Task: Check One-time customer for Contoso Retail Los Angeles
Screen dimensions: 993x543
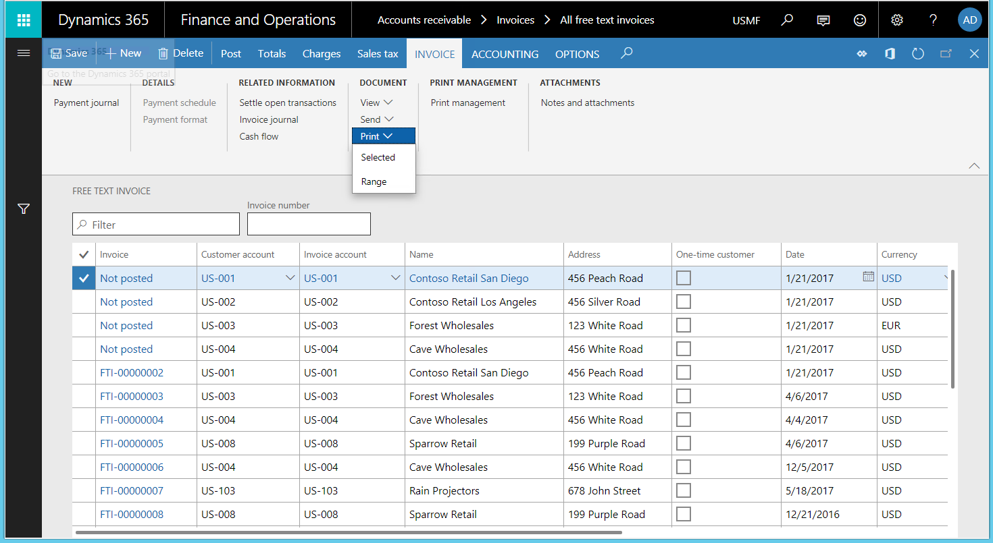Action: coord(683,302)
